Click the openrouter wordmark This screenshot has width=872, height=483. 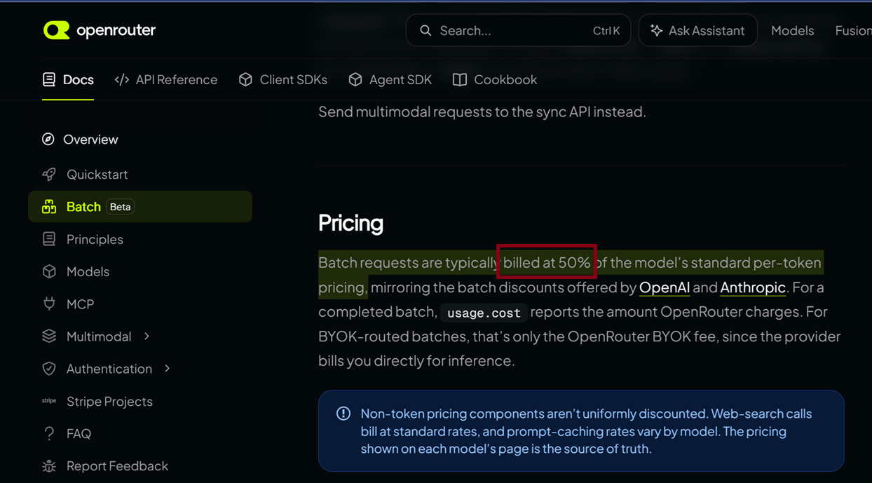(116, 30)
